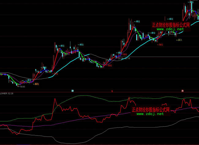Click the cyan info marker icon on divider
The height and width of the screenshot is (145, 199).
coord(73,91)
